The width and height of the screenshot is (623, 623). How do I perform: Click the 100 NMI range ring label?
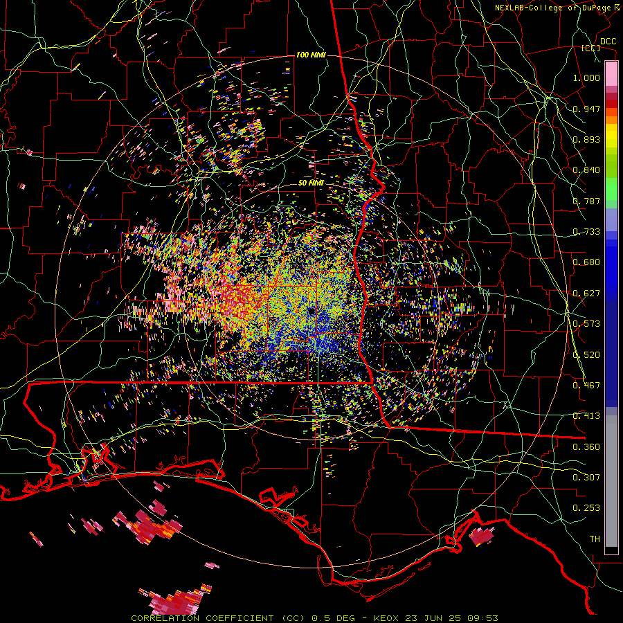point(311,55)
